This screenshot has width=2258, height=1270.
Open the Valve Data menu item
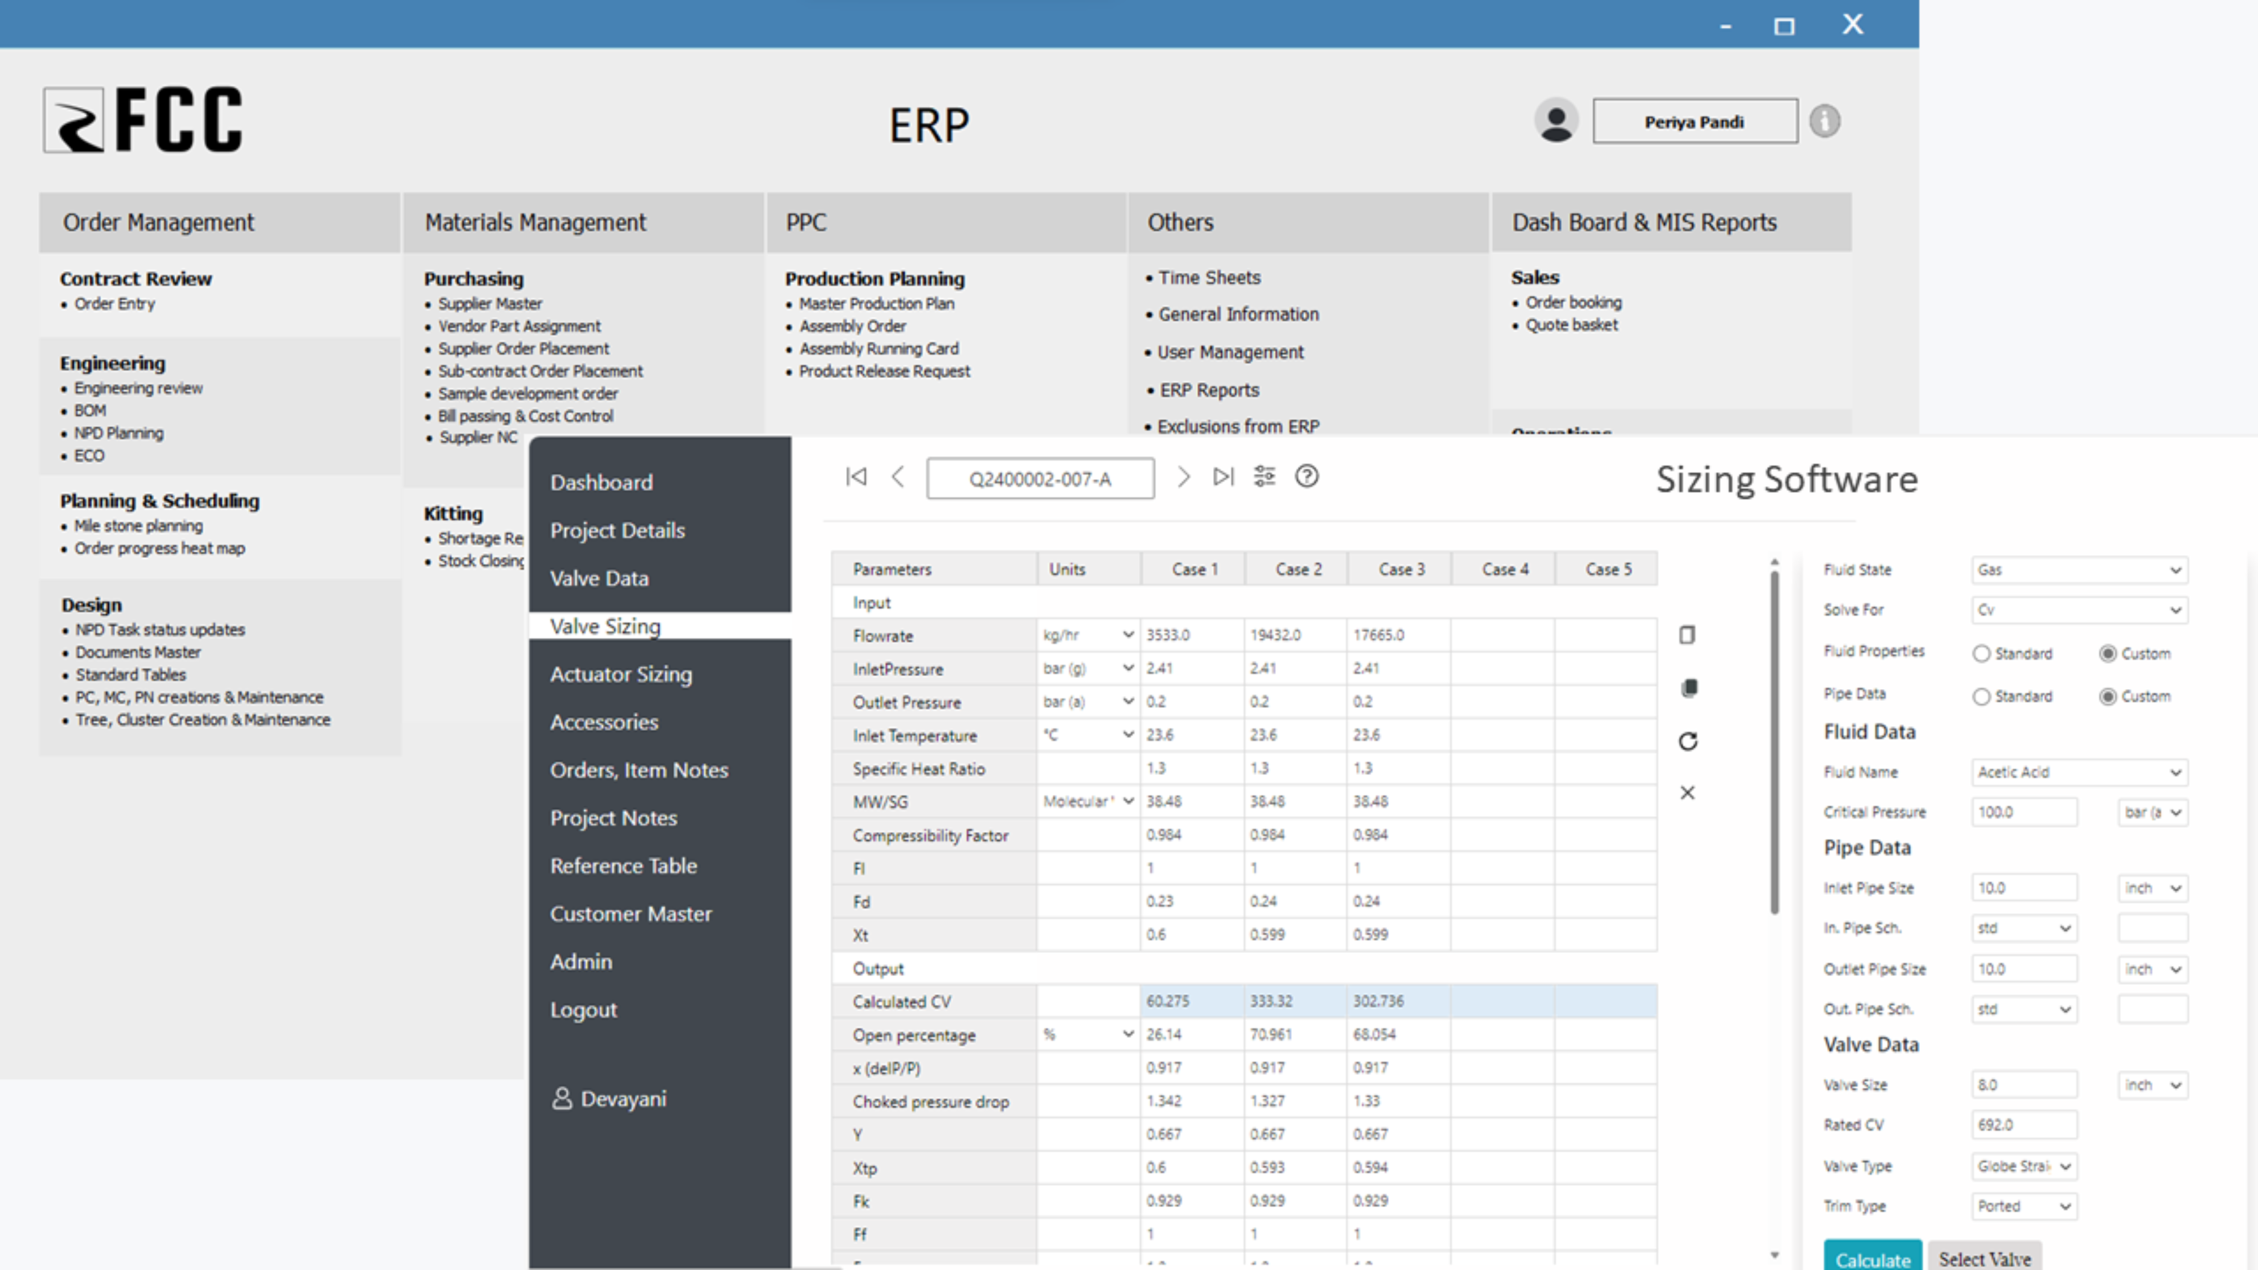pos(599,578)
